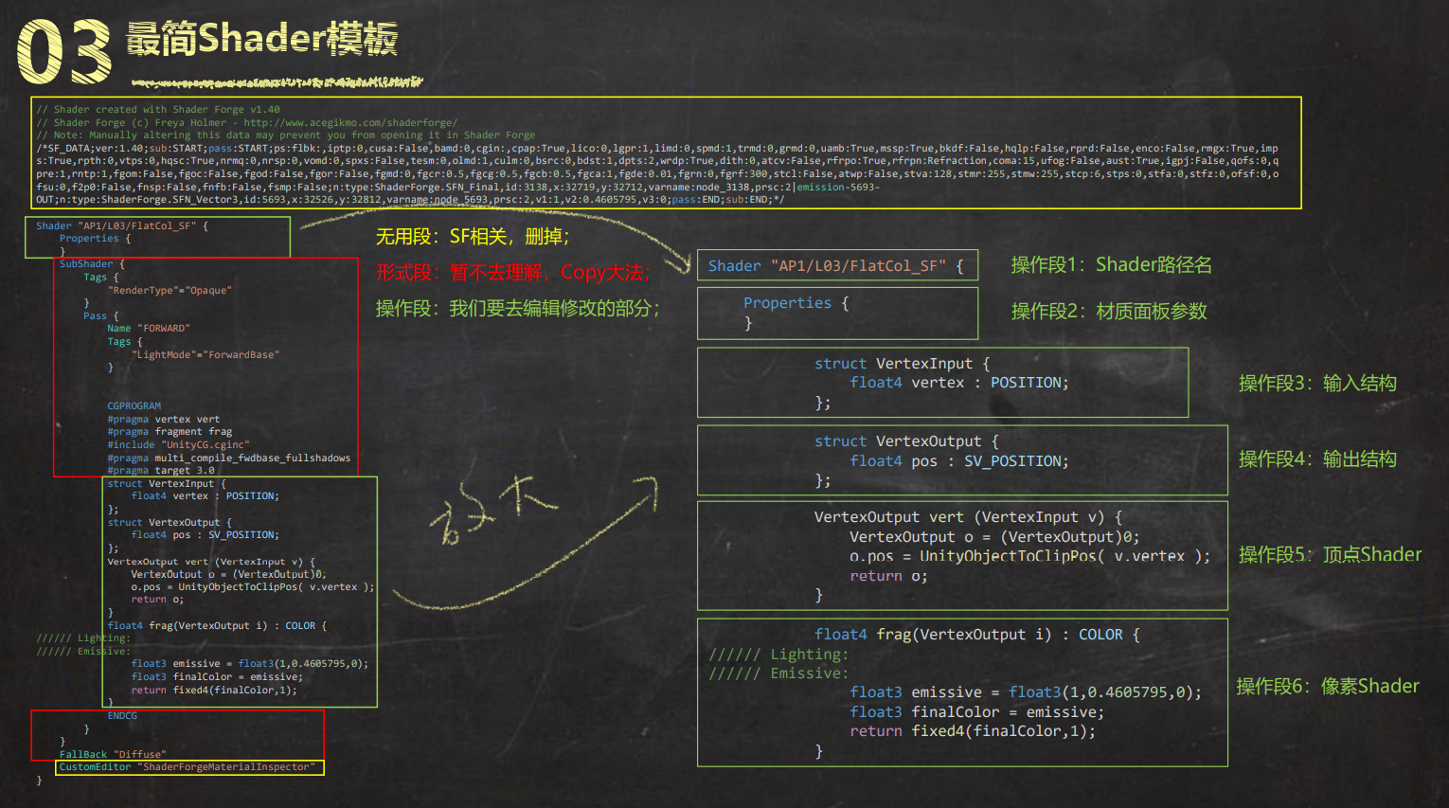This screenshot has height=808, width=1449.
Task: Click the label 操作段3: 输入结构
Action: pos(1317,384)
